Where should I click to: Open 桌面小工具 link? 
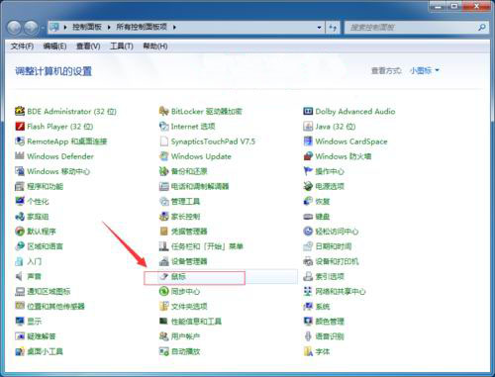pyautogui.click(x=45, y=351)
